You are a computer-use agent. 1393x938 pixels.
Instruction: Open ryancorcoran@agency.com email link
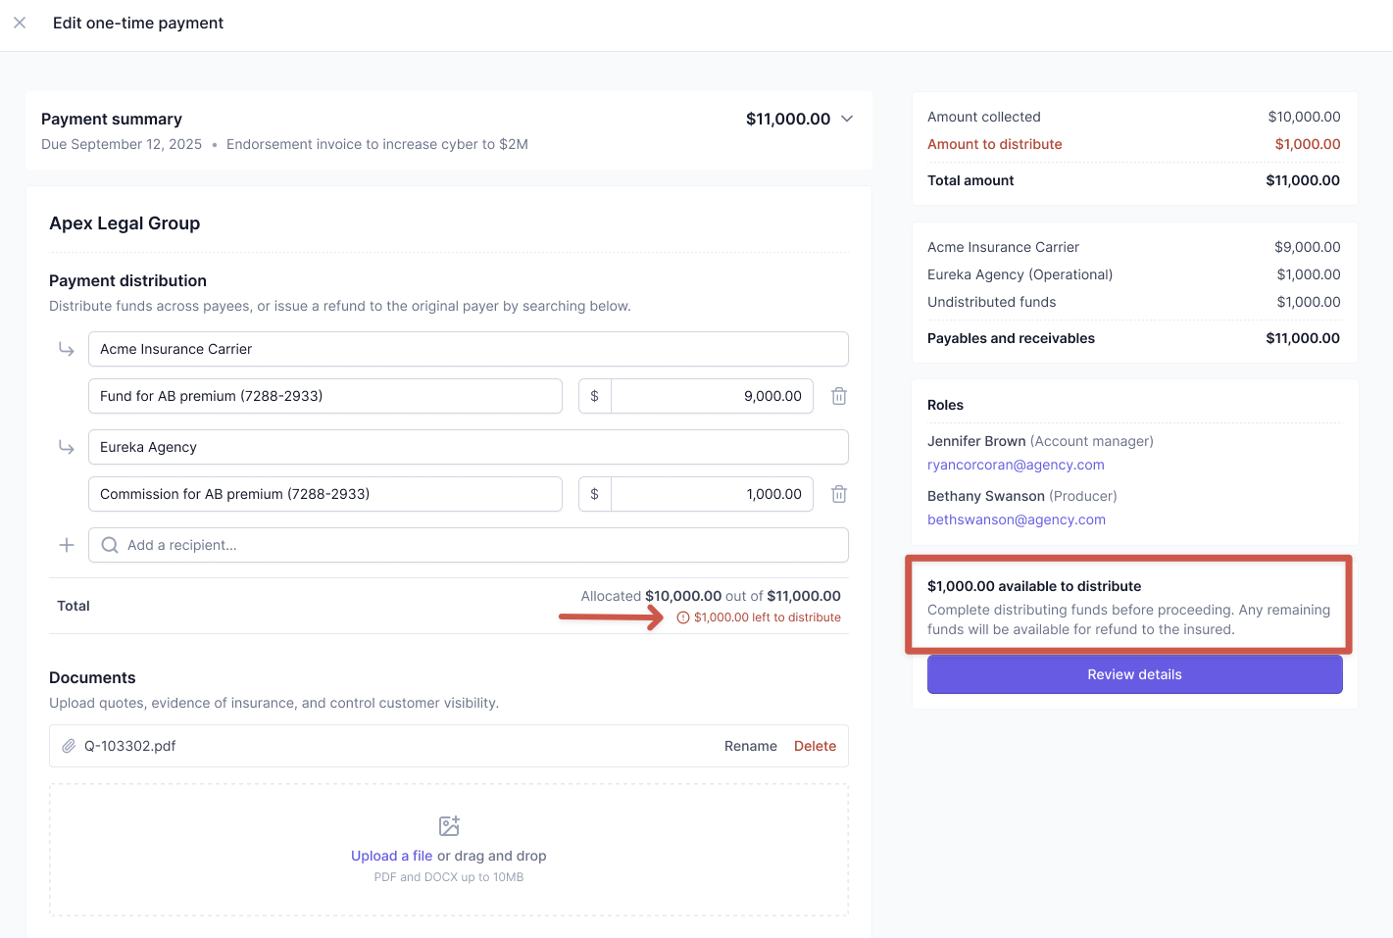(x=1016, y=465)
